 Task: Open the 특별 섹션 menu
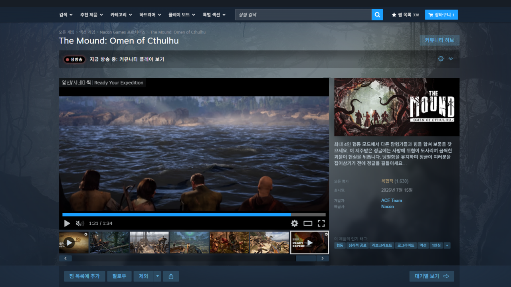pyautogui.click(x=214, y=15)
